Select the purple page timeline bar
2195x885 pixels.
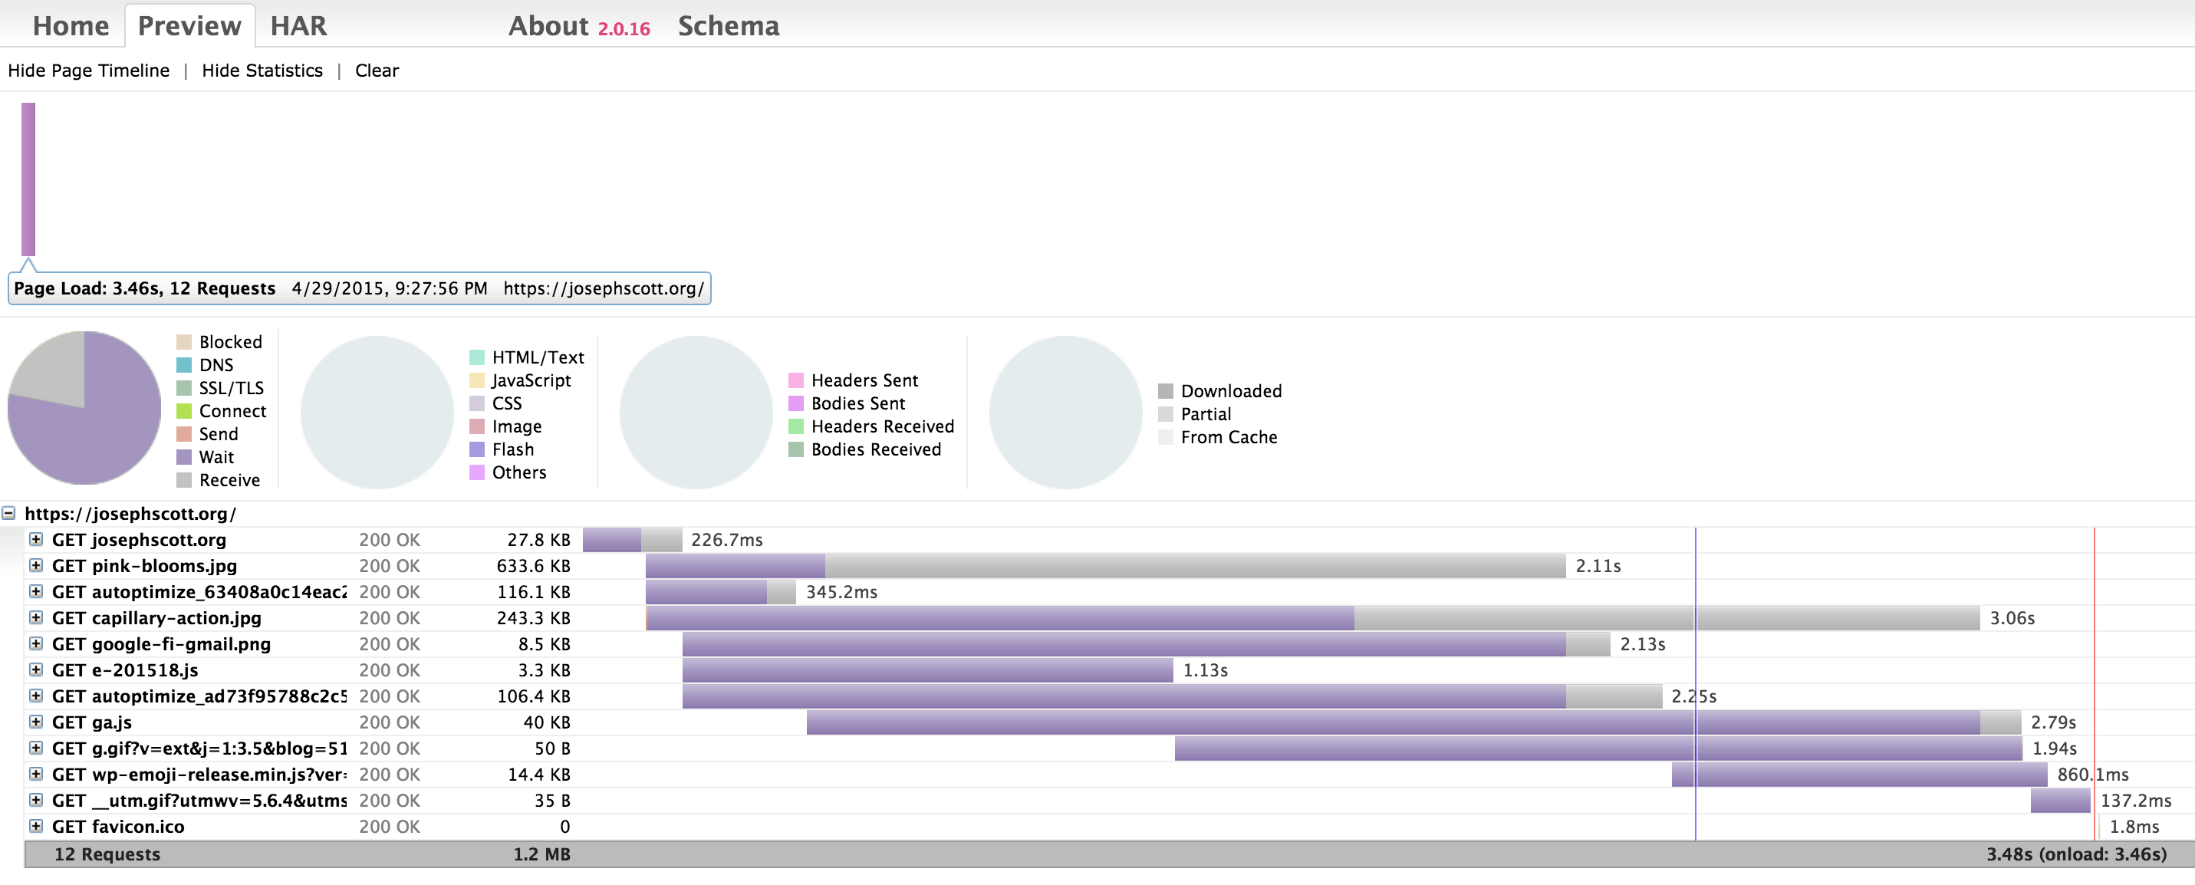pos(28,179)
